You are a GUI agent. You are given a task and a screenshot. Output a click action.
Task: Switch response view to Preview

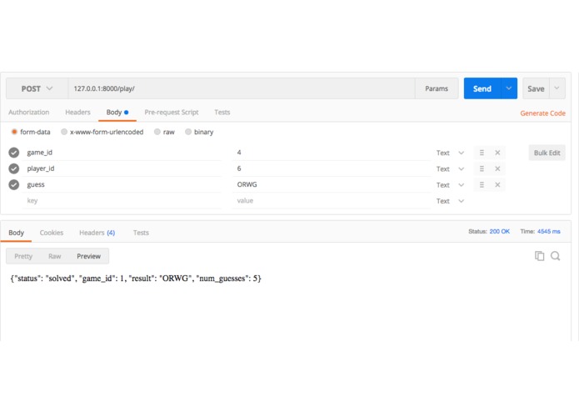click(x=88, y=256)
